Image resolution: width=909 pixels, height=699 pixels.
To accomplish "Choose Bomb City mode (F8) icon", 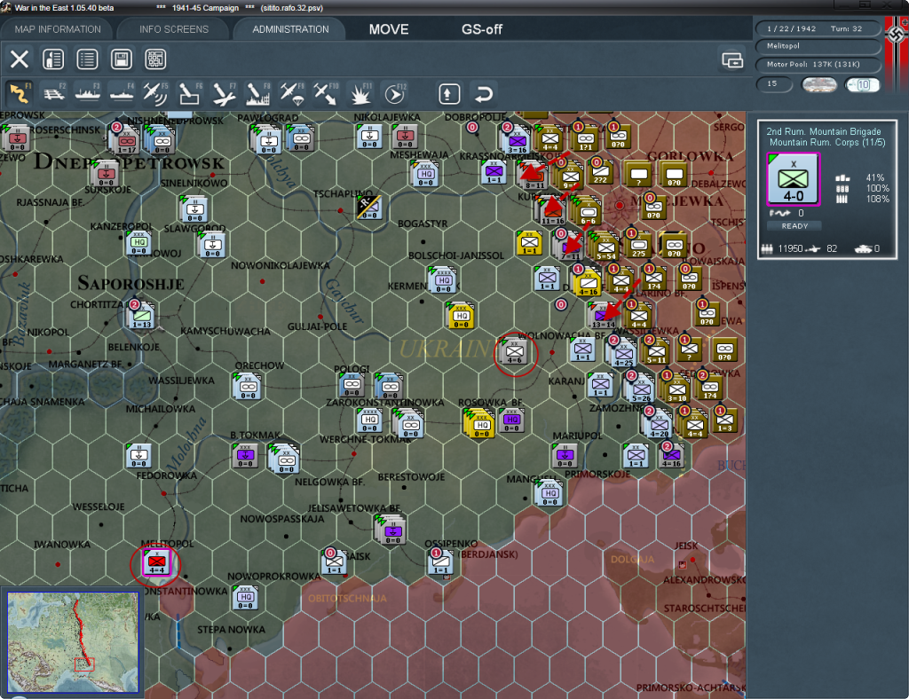I will coord(257,93).
